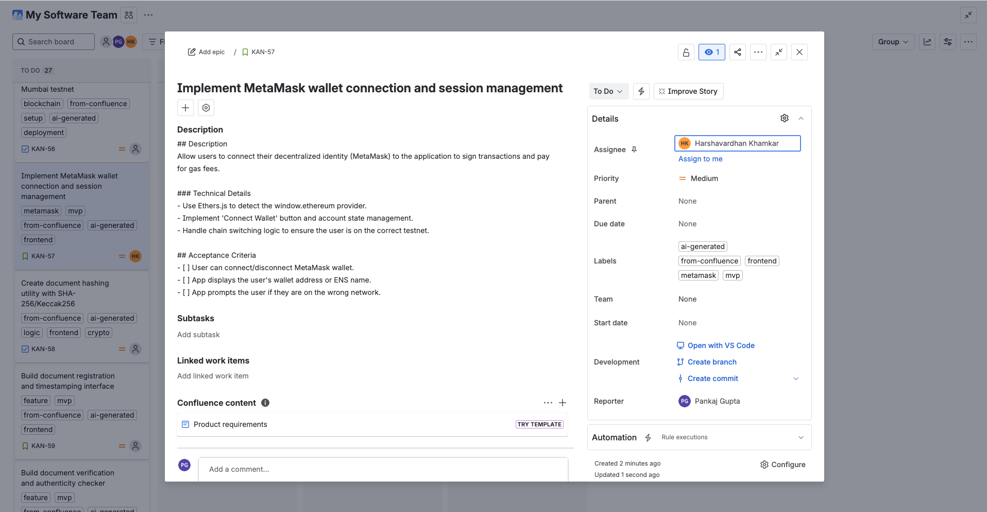
Task: Open the Details panel settings gear
Action: pyautogui.click(x=785, y=118)
